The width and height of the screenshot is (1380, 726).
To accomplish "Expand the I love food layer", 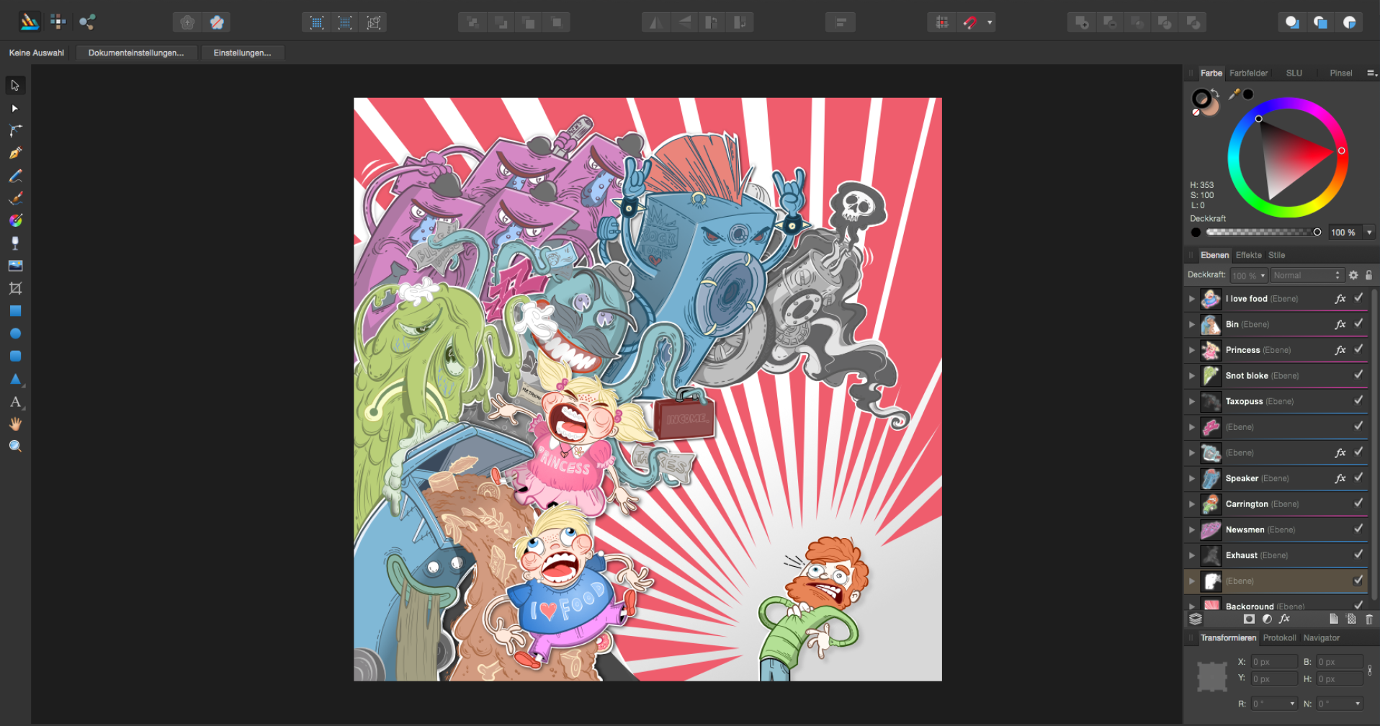I will coord(1192,299).
